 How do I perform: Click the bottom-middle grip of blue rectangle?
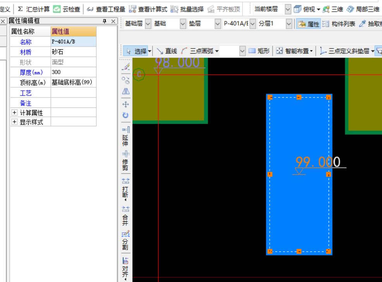click(x=299, y=251)
